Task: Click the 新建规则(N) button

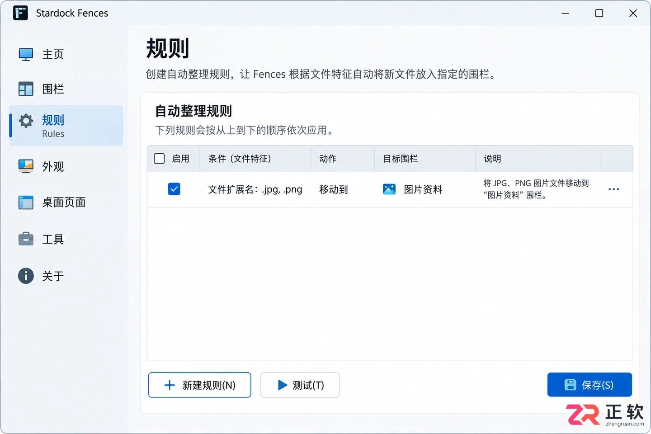Action: pos(199,385)
